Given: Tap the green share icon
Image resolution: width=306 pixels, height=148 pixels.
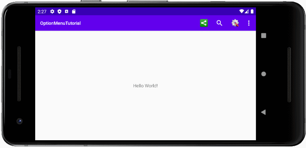Looking at the screenshot, I should click(204, 23).
